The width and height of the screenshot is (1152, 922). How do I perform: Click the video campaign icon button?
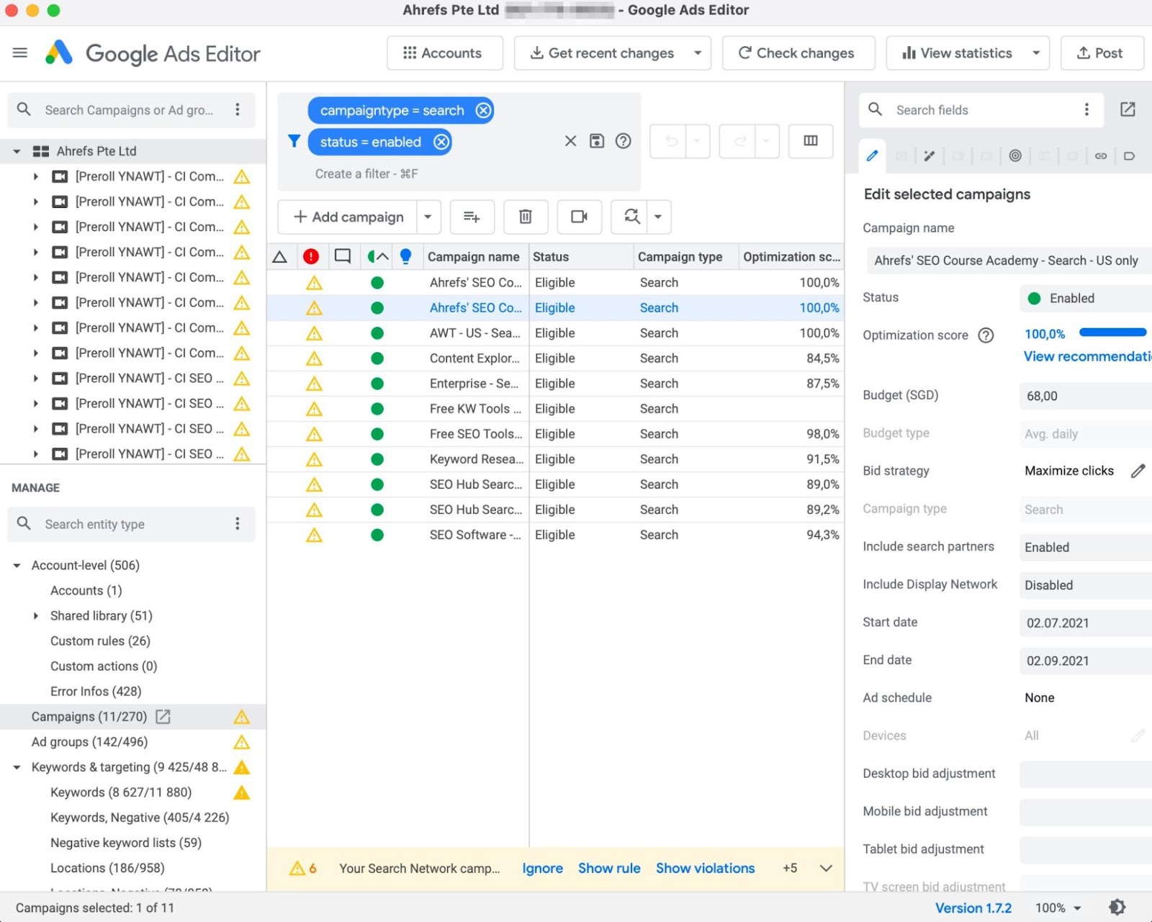click(579, 217)
